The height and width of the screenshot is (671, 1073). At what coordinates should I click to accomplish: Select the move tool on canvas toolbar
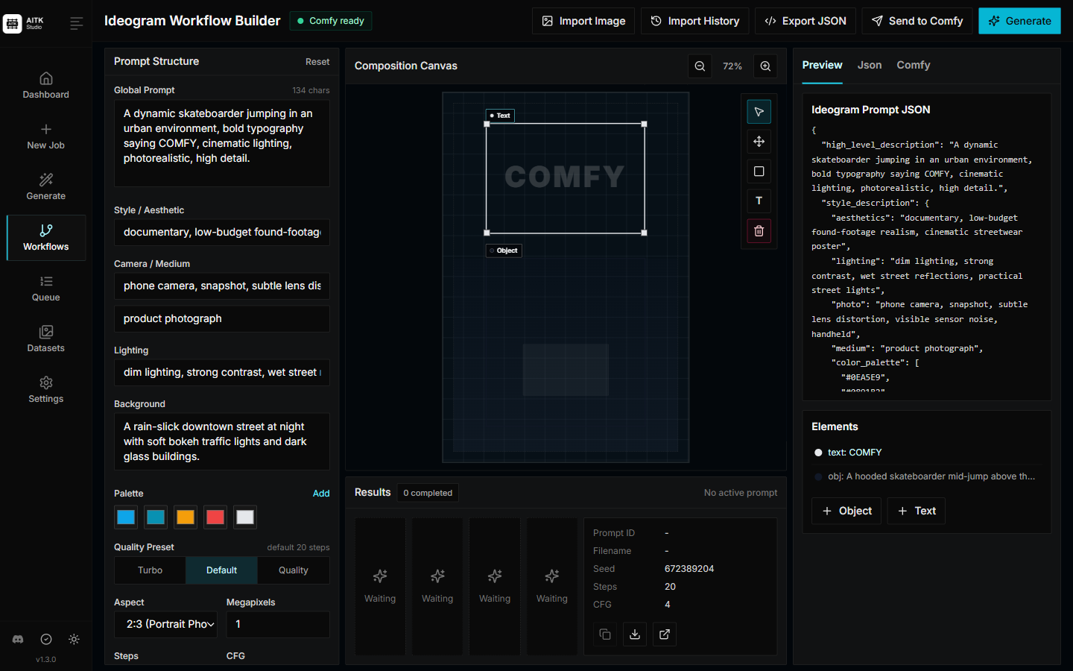pos(759,142)
